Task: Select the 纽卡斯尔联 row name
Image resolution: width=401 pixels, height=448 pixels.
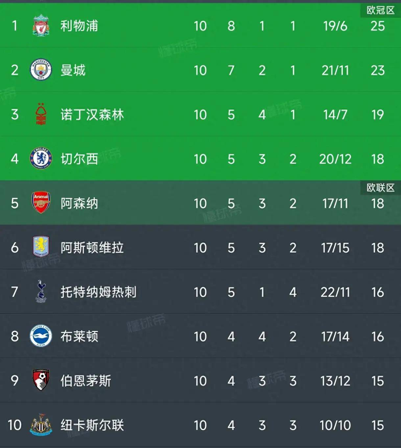Action: 92,425
